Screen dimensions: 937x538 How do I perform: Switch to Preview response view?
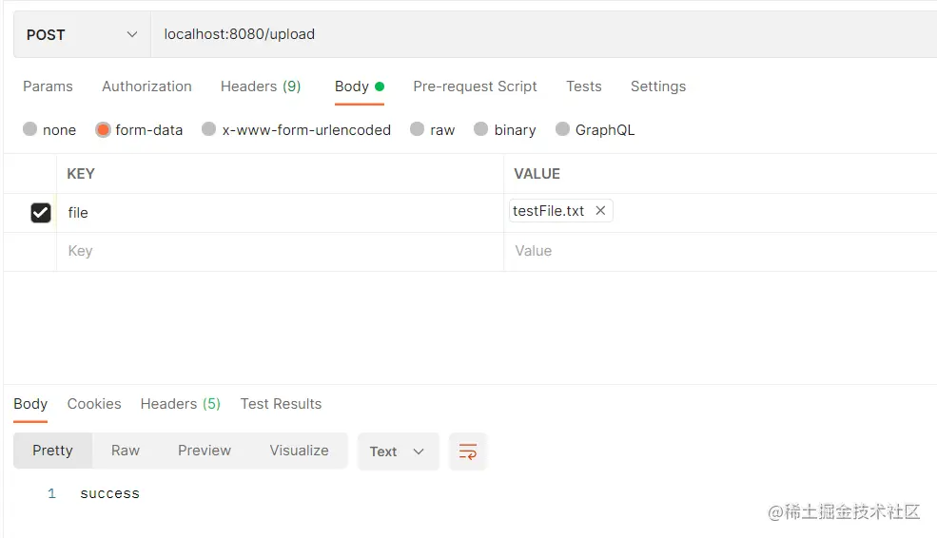205,451
